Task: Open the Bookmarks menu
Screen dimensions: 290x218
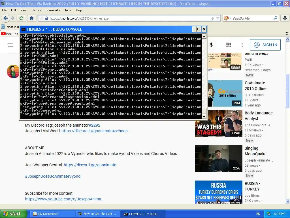Action: [x=53, y=10]
